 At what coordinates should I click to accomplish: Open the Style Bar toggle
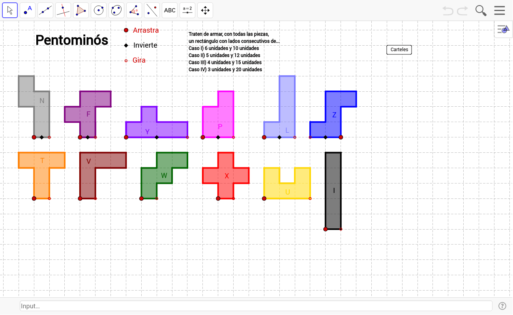504,29
